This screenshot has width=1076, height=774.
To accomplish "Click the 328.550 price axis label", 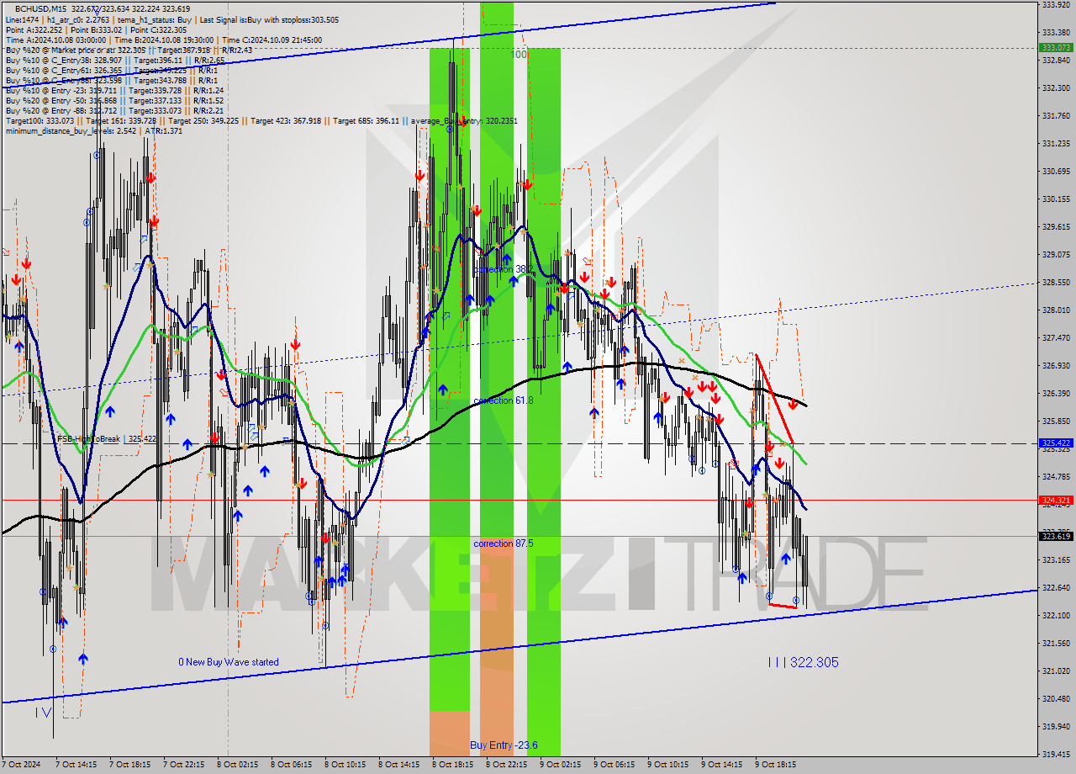I will click(1055, 282).
